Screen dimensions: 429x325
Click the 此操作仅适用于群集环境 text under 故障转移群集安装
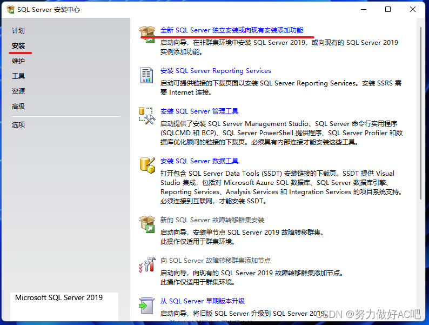(198, 242)
